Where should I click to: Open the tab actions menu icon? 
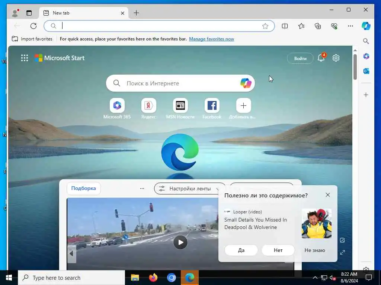point(29,13)
